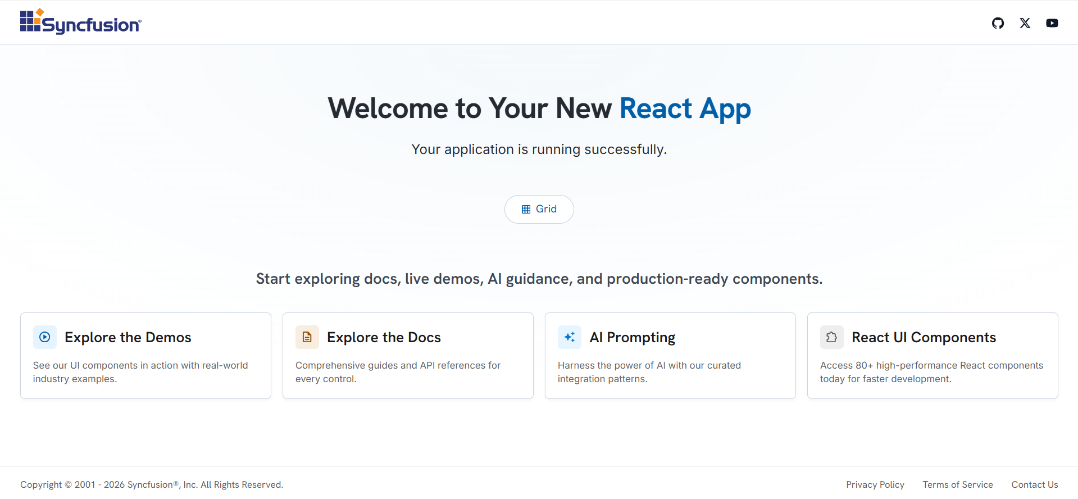Open the YouTube icon link
The height and width of the screenshot is (499, 1078).
(x=1052, y=23)
